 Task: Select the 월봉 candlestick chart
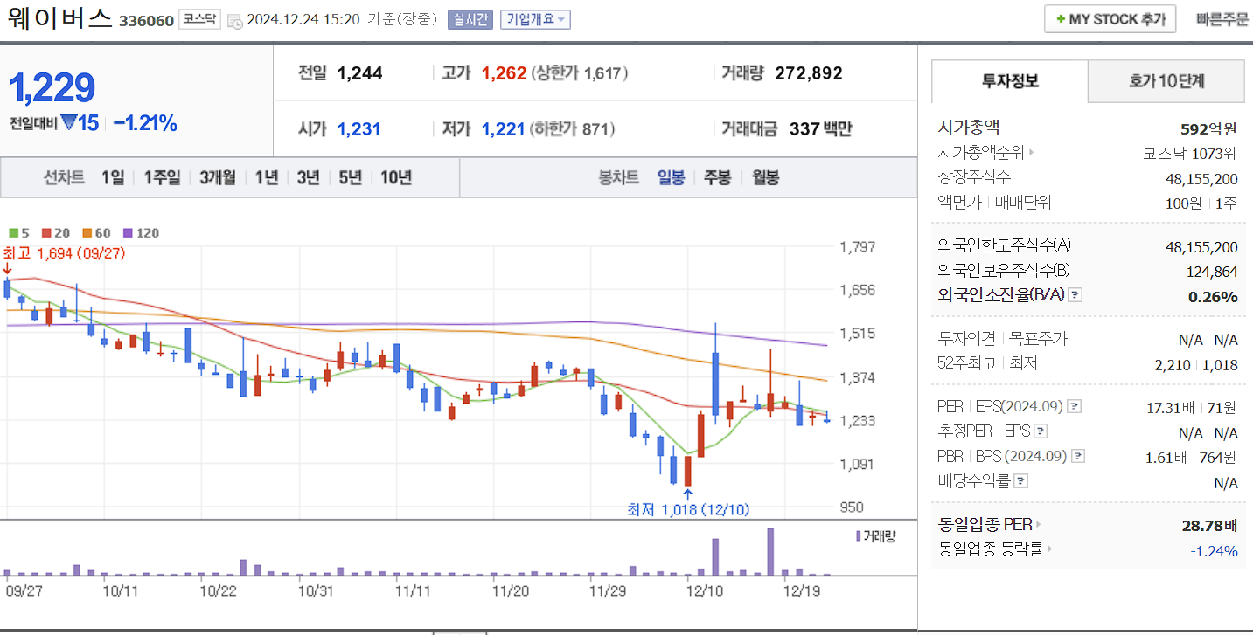[x=765, y=178]
